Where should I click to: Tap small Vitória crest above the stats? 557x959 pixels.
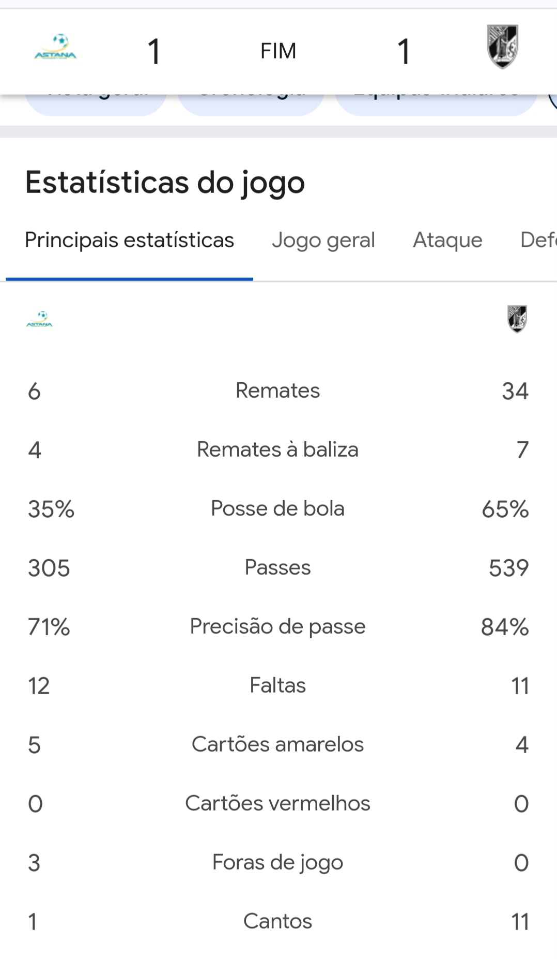[x=517, y=319]
